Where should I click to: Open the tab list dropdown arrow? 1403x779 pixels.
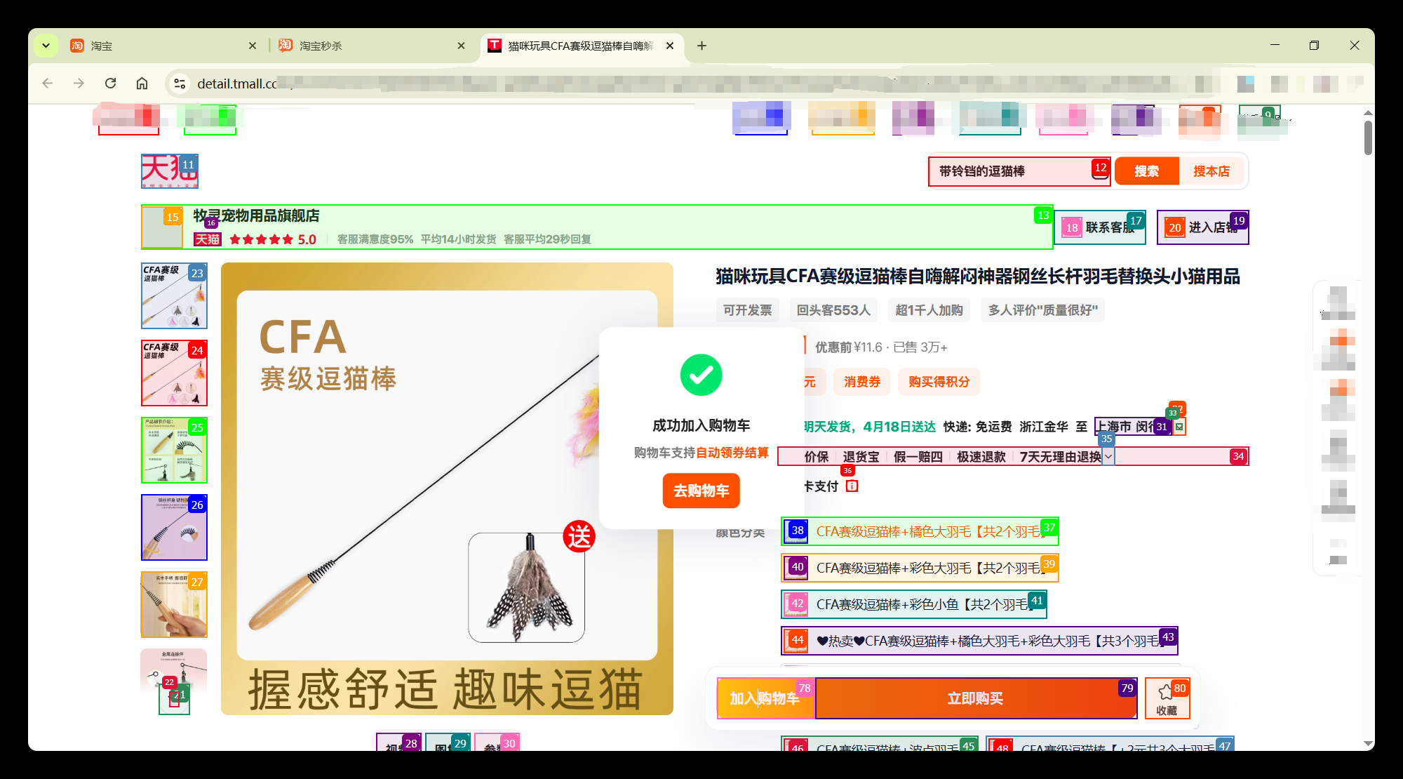pyautogui.click(x=46, y=46)
